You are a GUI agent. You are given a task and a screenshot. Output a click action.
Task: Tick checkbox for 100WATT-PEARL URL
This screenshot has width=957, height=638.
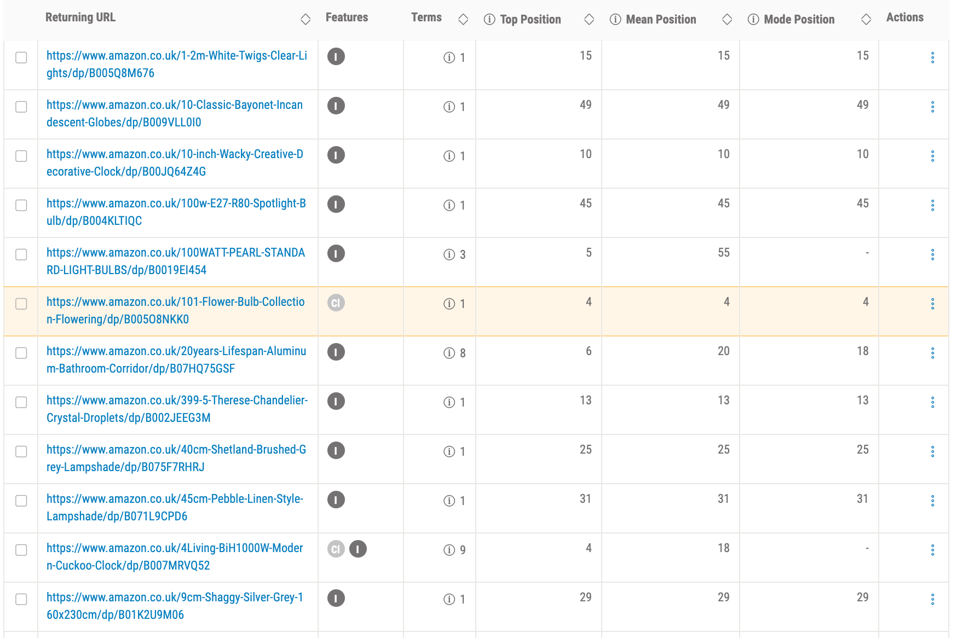[21, 254]
